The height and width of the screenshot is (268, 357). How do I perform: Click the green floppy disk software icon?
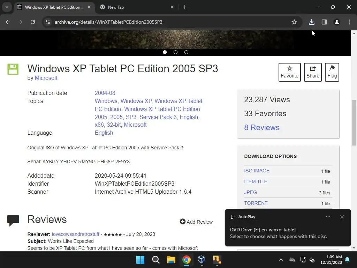point(13,69)
